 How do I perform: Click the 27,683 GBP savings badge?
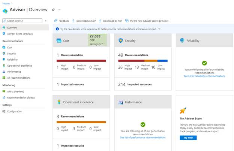pos(97,40)
